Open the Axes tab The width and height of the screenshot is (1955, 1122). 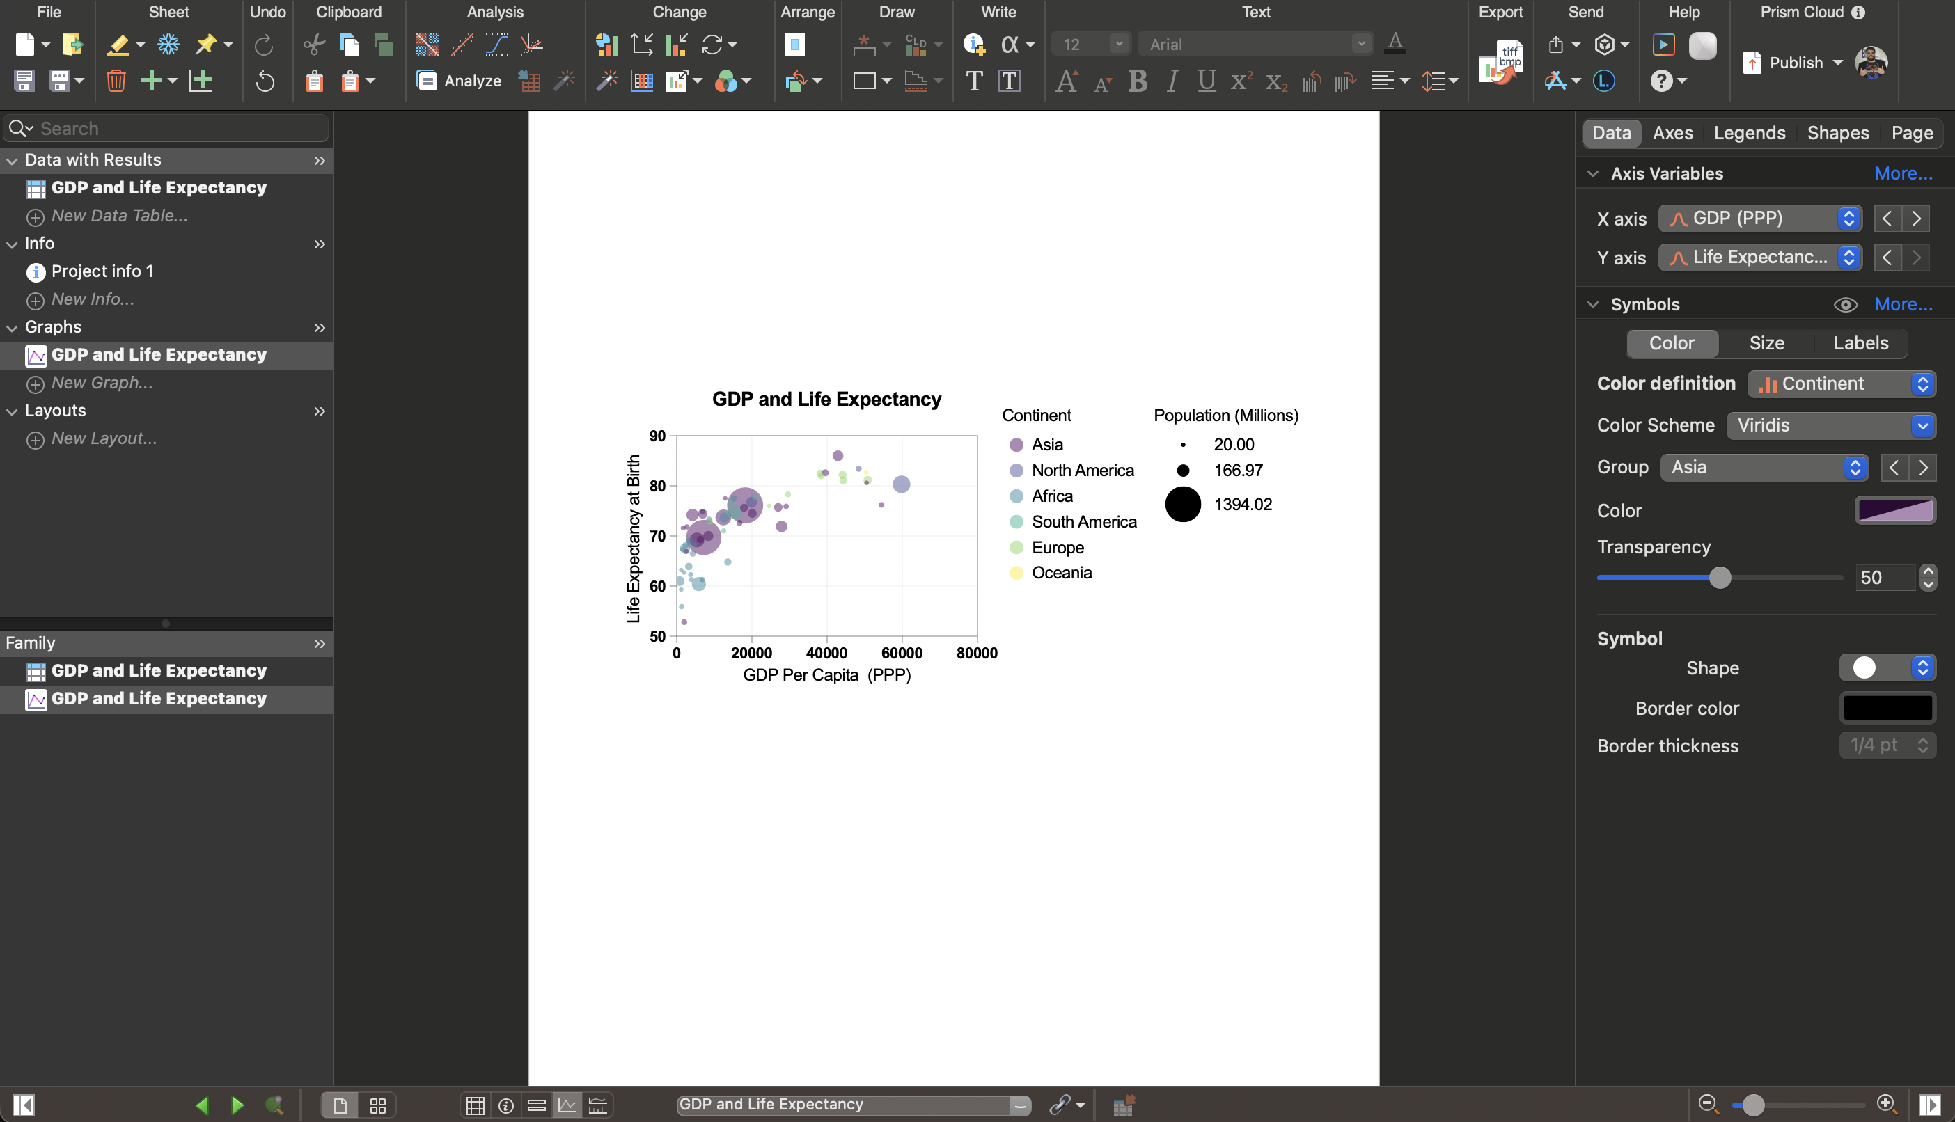point(1672,132)
